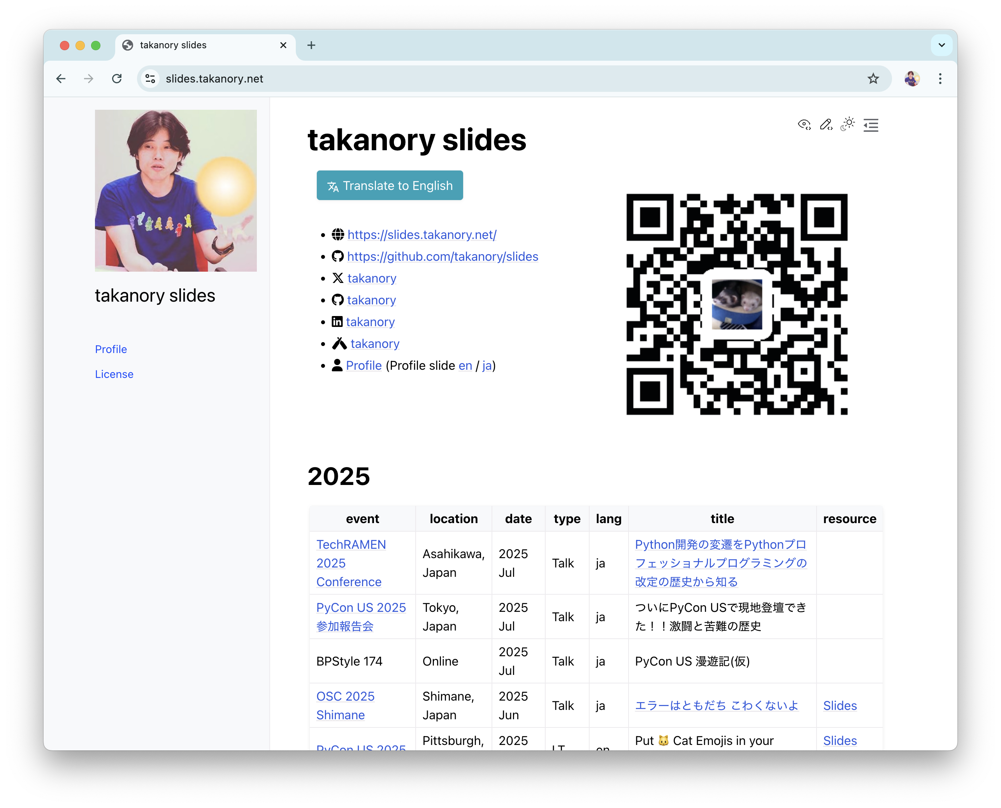The width and height of the screenshot is (1001, 808).
Task: Click the Chrome profile avatar
Action: click(911, 79)
